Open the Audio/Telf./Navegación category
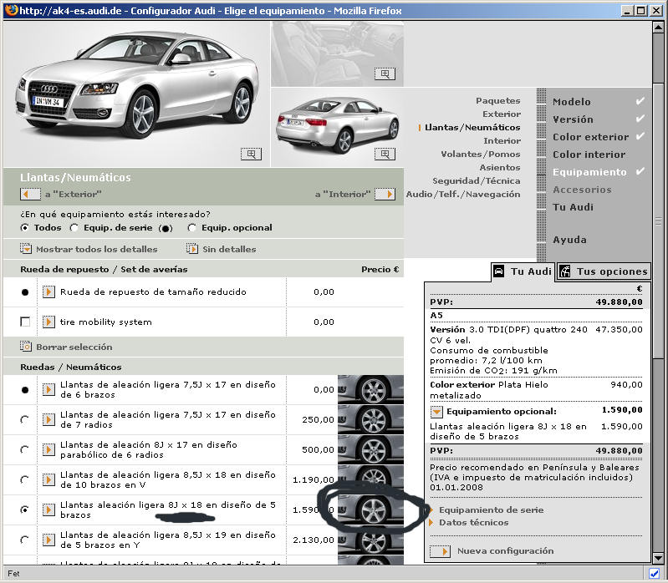Screen dimensions: 668x583 pos(463,194)
